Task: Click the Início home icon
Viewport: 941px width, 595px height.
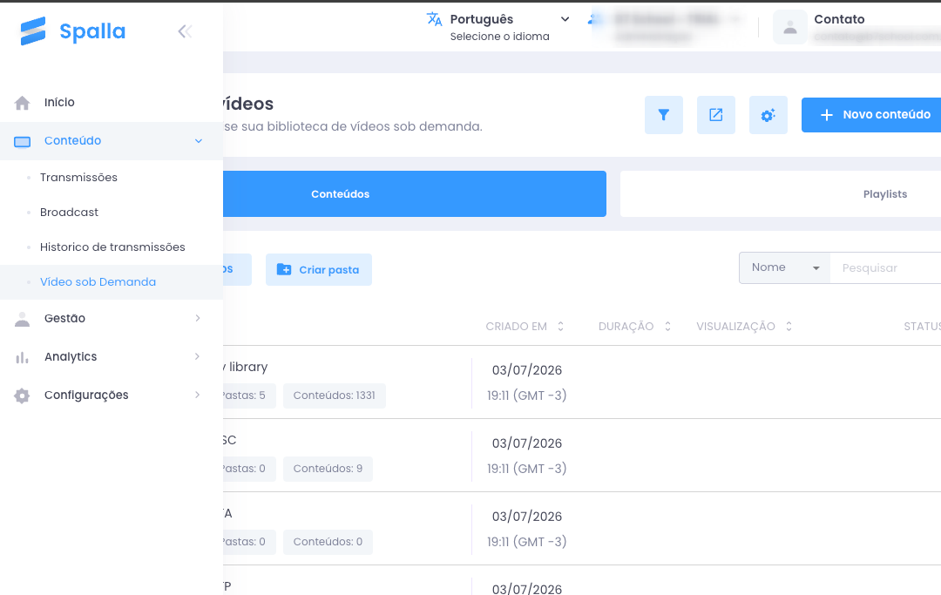Action: (x=22, y=103)
